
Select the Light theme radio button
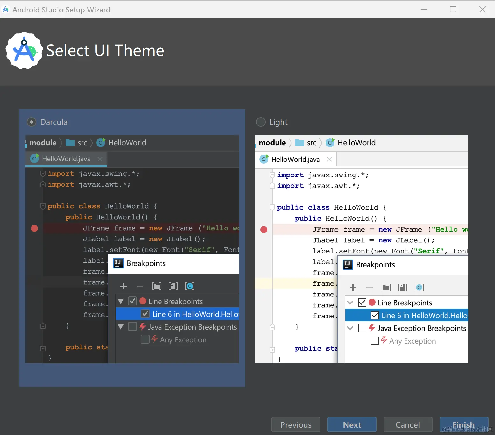point(261,122)
